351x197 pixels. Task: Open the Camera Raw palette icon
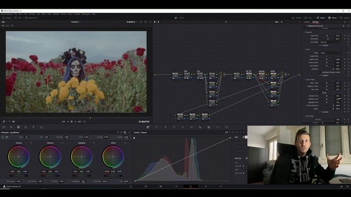click(4, 127)
